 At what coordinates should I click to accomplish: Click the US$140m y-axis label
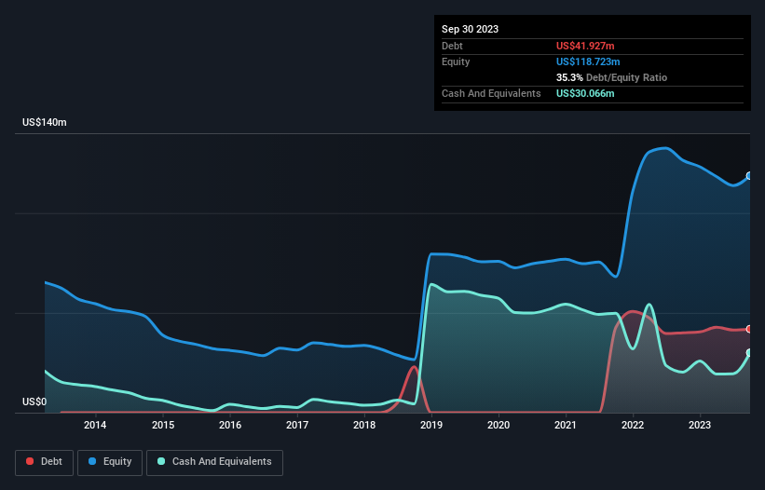click(x=45, y=122)
